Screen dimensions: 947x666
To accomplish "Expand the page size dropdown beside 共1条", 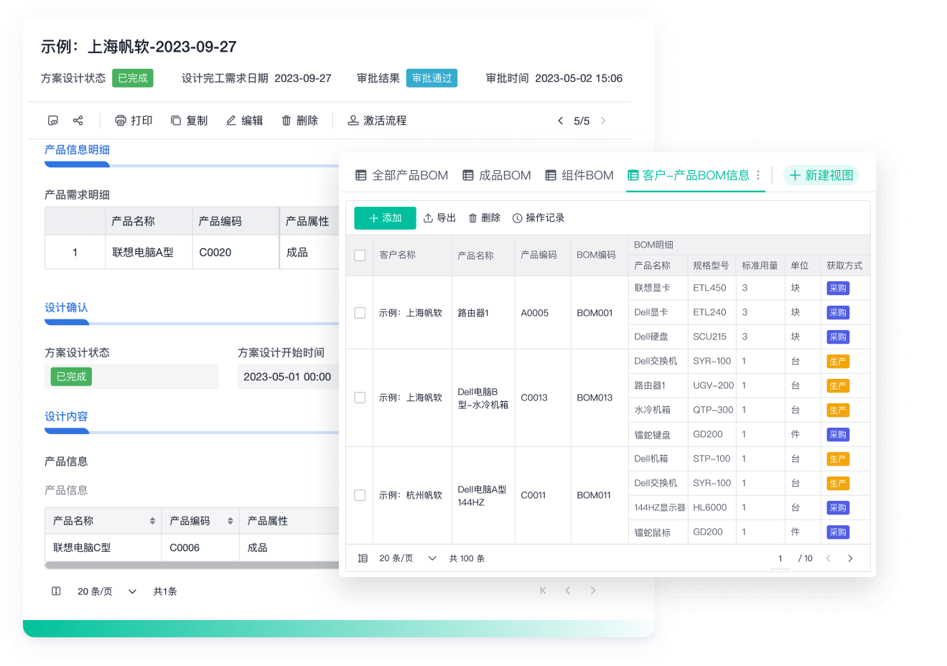I will pos(132,591).
